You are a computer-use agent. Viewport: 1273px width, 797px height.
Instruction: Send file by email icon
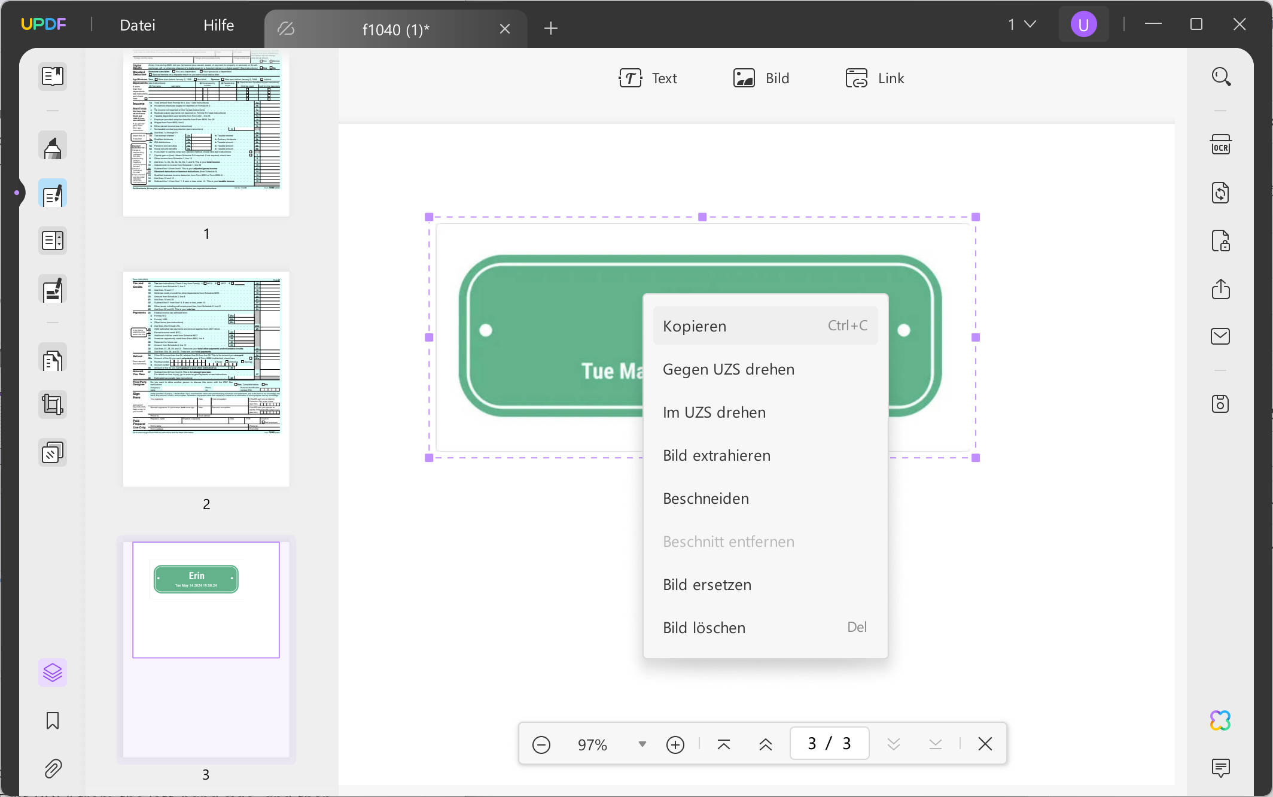1220,336
